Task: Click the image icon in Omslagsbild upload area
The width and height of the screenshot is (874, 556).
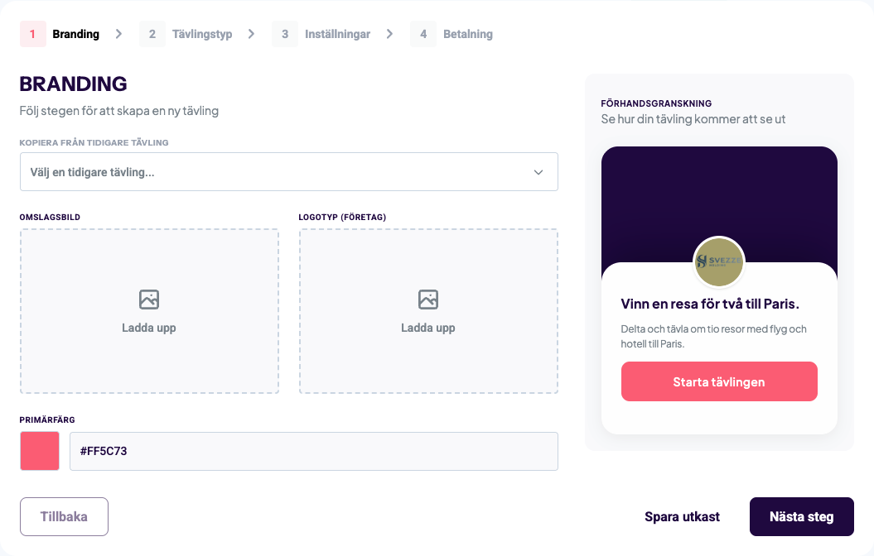Action: click(x=149, y=300)
